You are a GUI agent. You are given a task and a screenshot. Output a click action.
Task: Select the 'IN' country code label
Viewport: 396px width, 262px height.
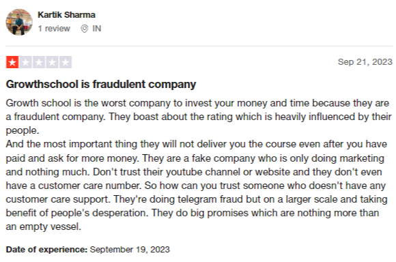click(x=97, y=29)
